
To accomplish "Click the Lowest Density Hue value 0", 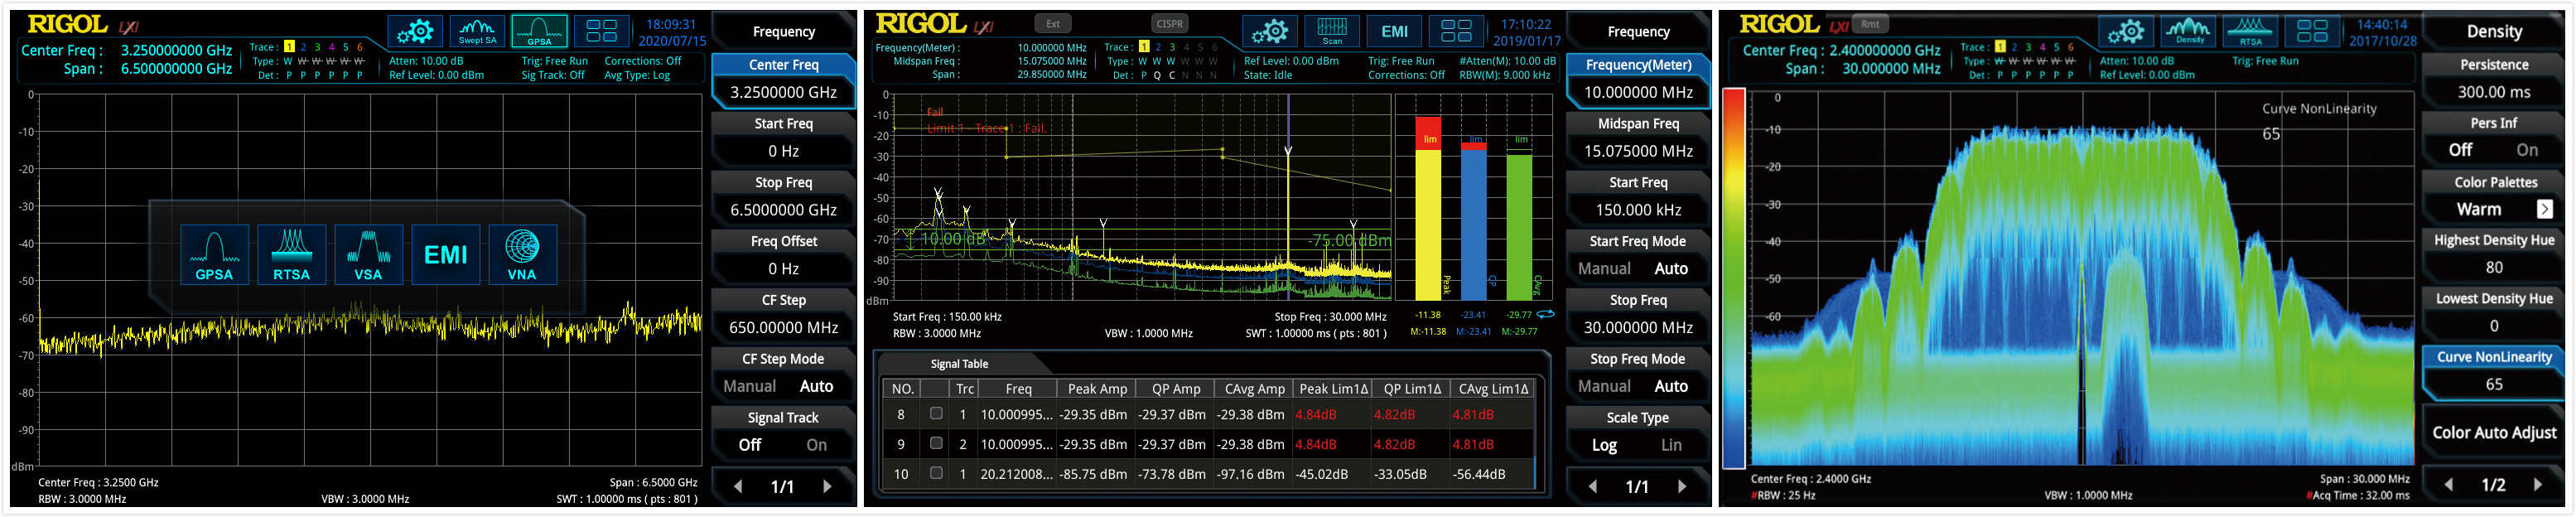I will tap(2494, 326).
